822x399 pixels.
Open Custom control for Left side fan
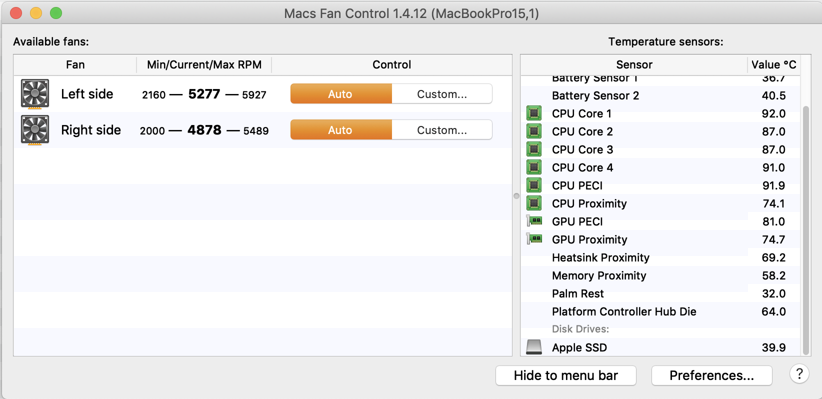pos(442,94)
